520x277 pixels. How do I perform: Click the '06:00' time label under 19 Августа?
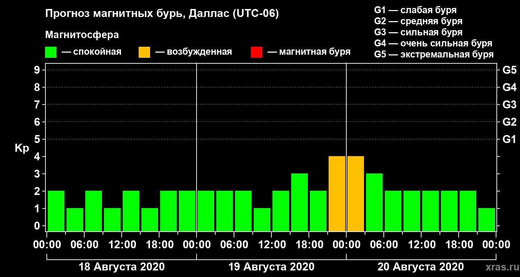pyautogui.click(x=234, y=245)
